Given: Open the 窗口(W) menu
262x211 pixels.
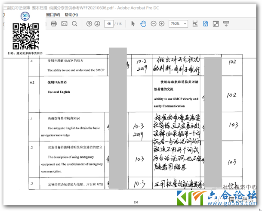Looking at the screenshot, I should (x=52, y=14).
